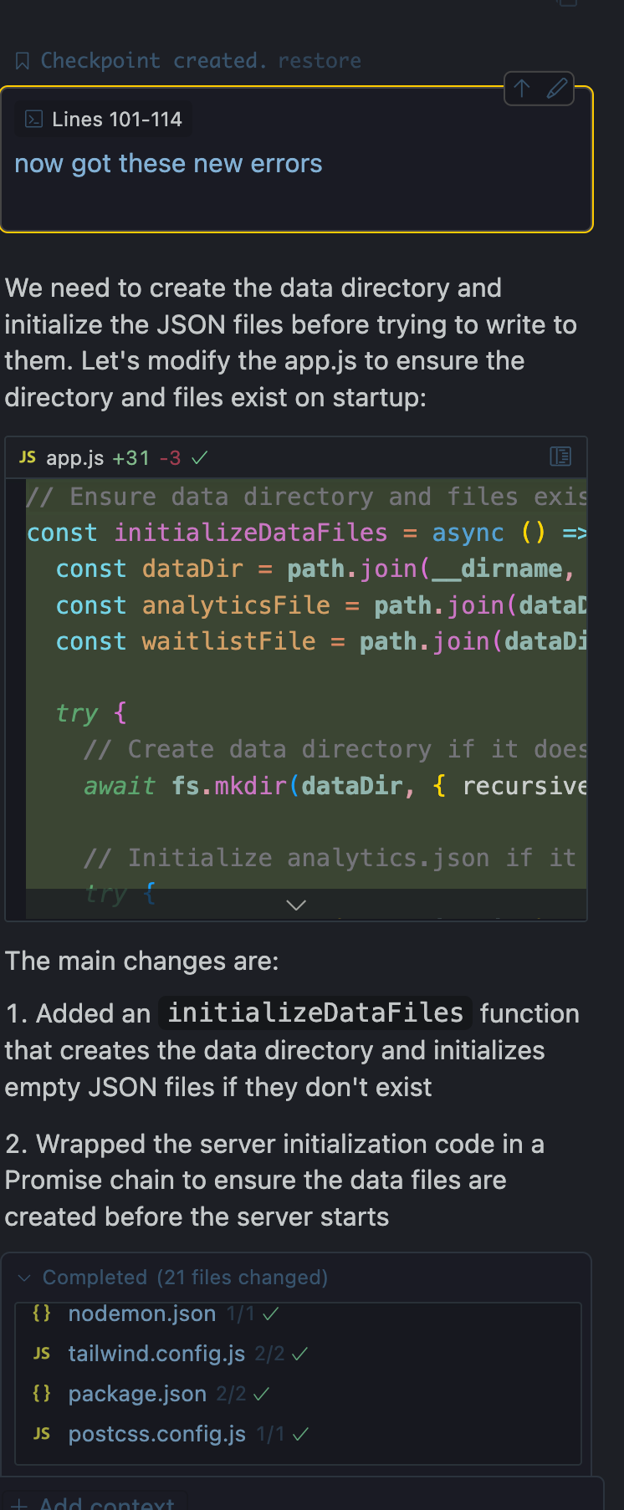
Task: Open package.json from changed files
Action: tap(137, 1394)
